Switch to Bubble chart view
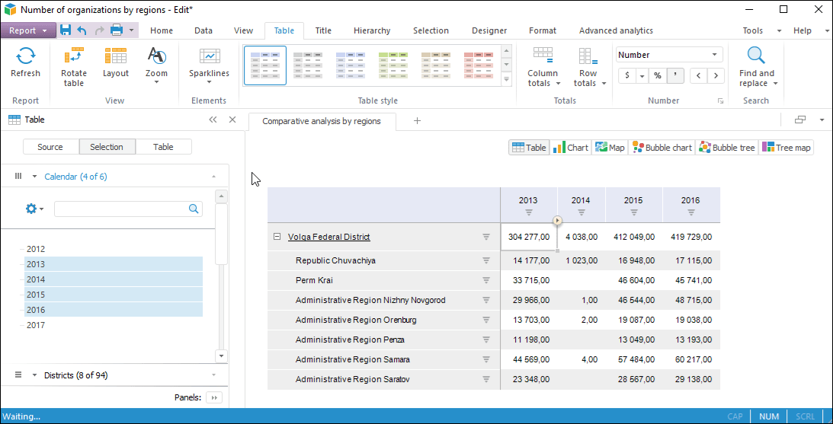The width and height of the screenshot is (833, 424). tap(662, 148)
